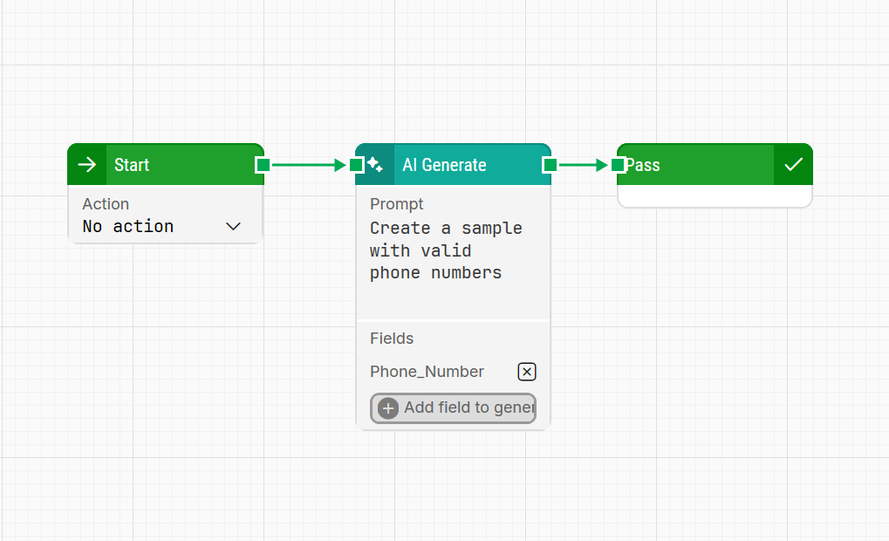The width and height of the screenshot is (889, 541).
Task: Focus the Prompt text area
Action: (x=452, y=262)
